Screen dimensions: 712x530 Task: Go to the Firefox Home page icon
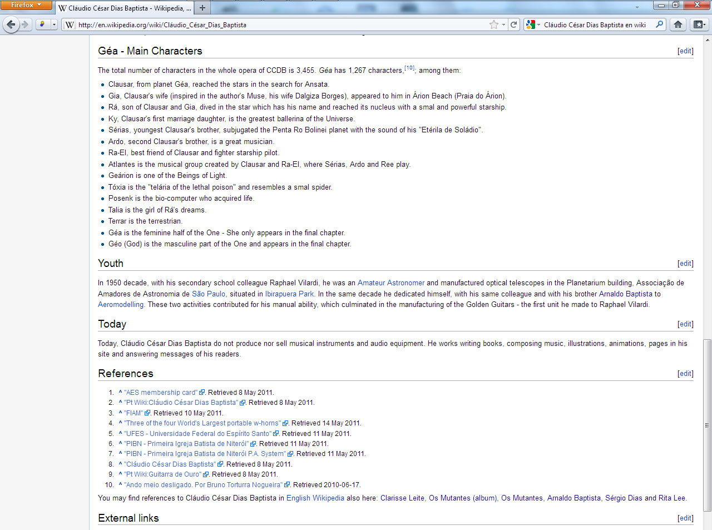click(678, 24)
